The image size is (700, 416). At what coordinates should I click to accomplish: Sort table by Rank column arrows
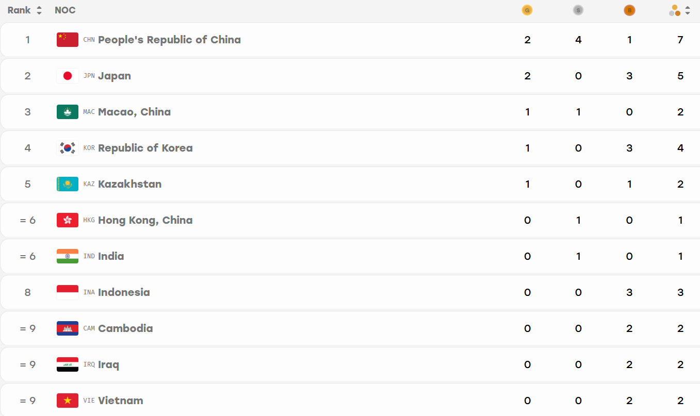39,10
